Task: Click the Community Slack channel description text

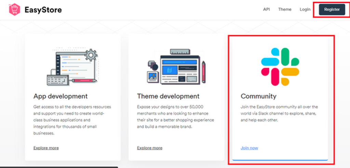Action: point(279,113)
